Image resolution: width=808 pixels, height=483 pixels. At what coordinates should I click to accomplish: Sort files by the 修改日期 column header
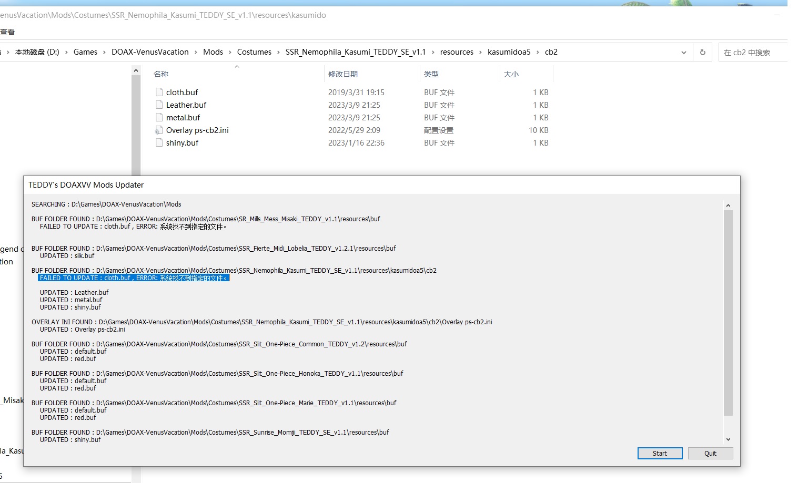343,74
